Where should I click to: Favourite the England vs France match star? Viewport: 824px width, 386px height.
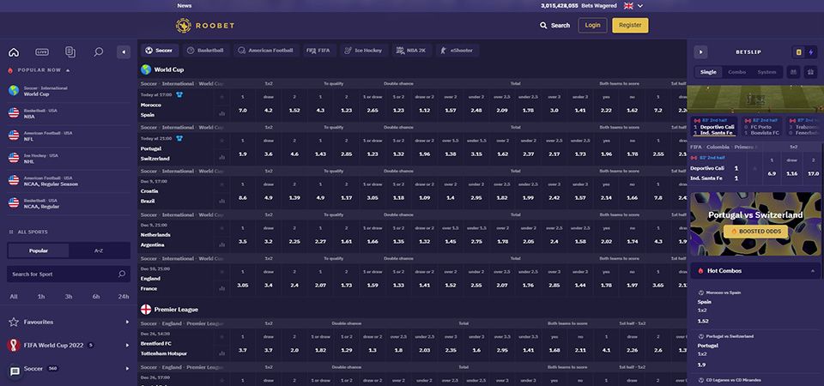coord(221,272)
